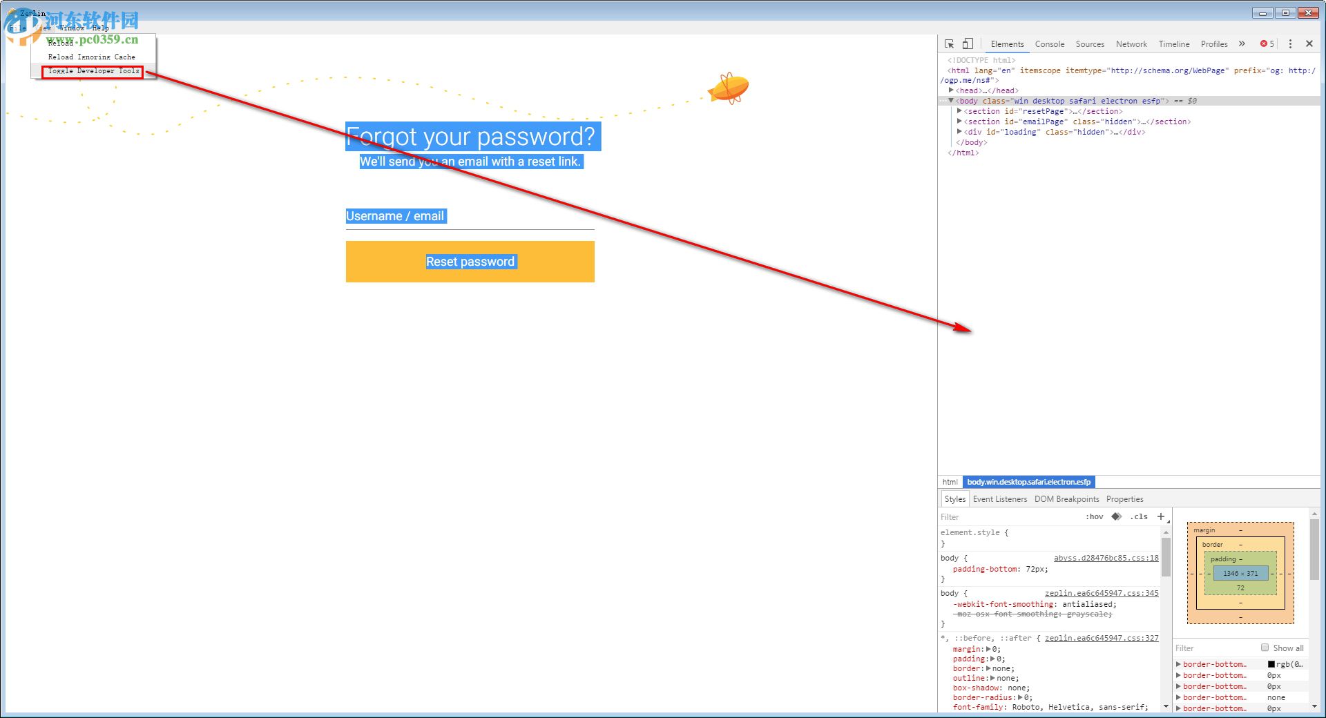
Task: Select the <!DOCTYPE html> line
Action: [981, 60]
